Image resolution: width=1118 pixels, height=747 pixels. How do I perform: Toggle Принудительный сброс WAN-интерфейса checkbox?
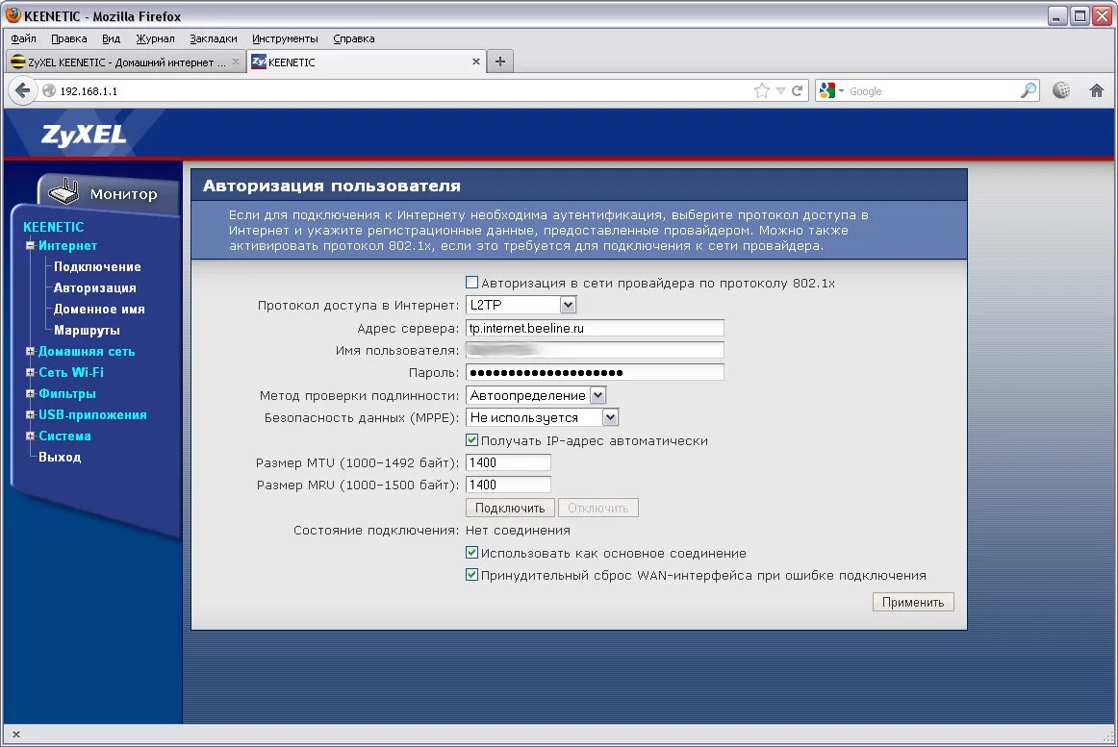(x=471, y=575)
